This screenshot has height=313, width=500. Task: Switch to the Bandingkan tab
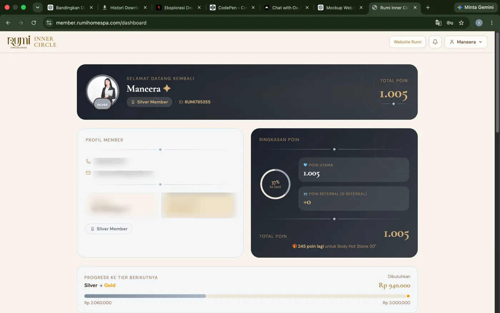click(x=70, y=8)
